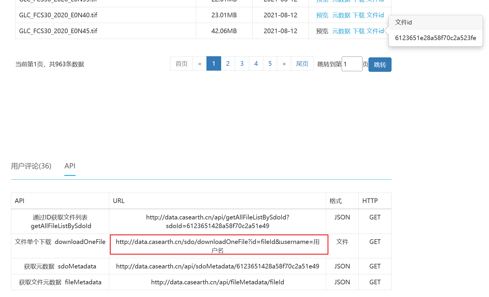This screenshot has height=297, width=489.
Task: Open the getAllFileListBySdoId API URL
Action: pos(217,221)
